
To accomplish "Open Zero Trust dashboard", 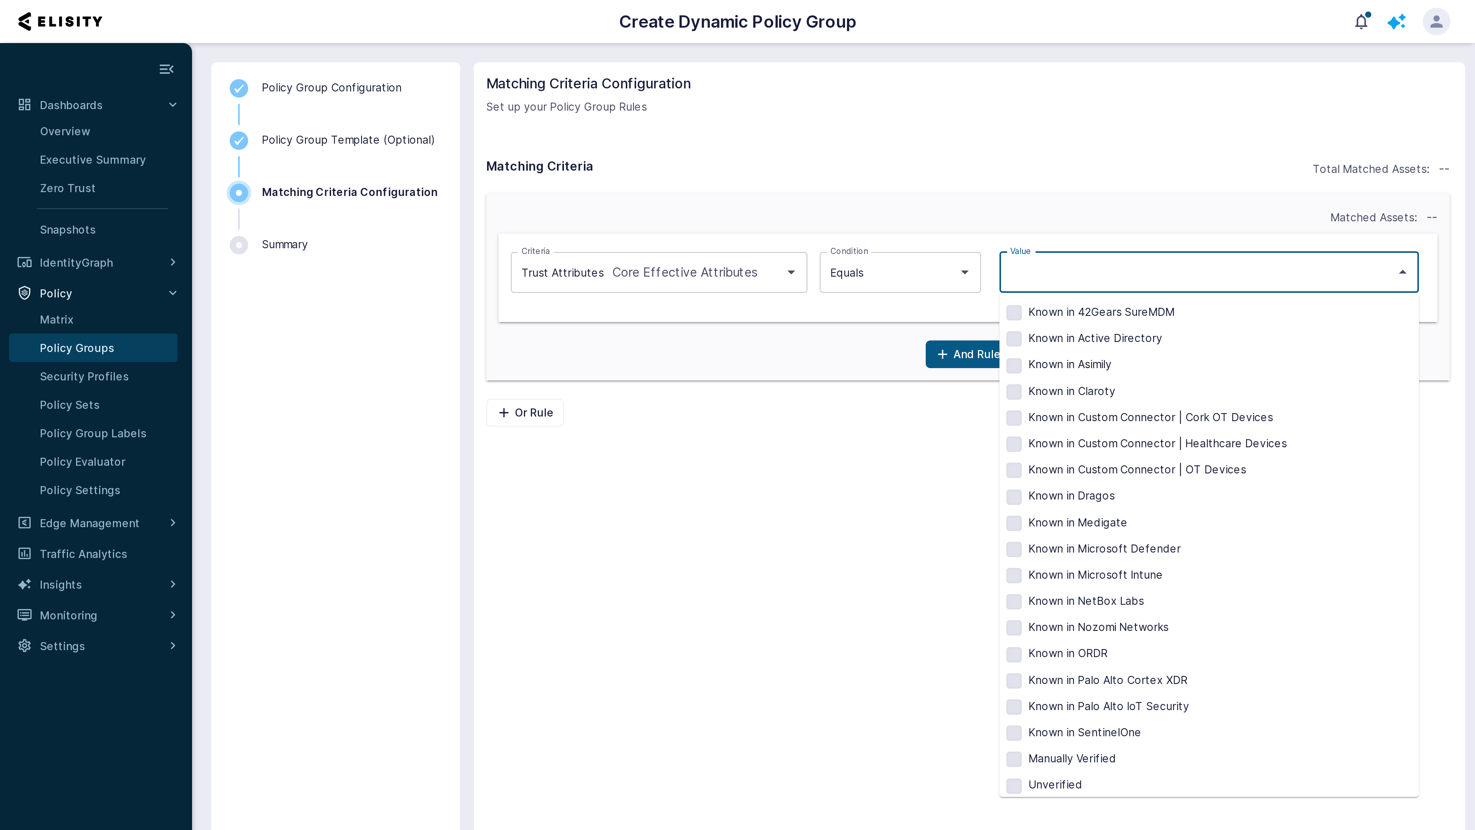I will click(68, 188).
